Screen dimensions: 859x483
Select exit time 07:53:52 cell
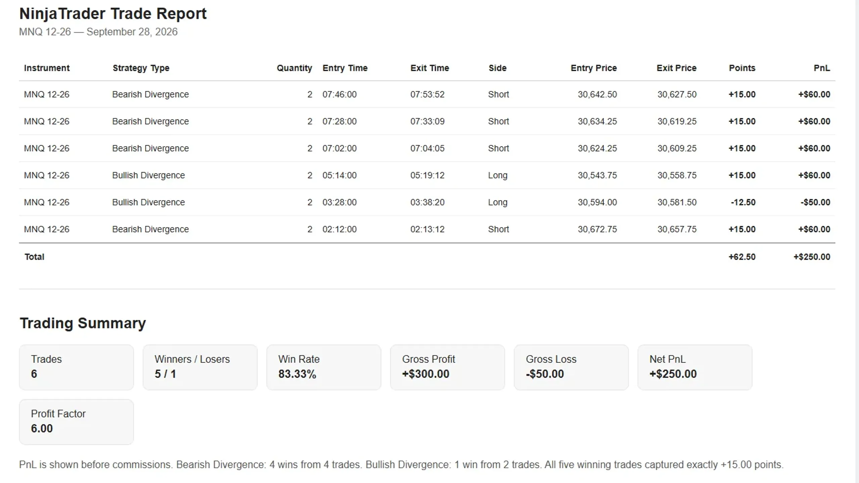(427, 95)
